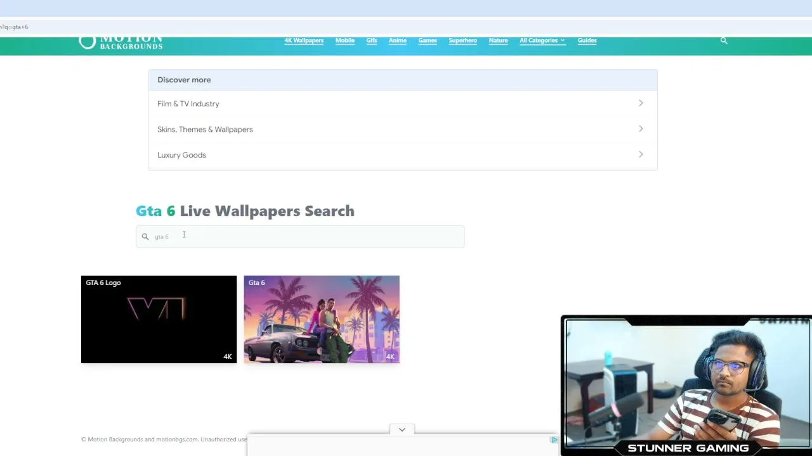Viewport: 812px width, 456px height.
Task: Click the Motion Backgrounds site logo
Action: [121, 42]
